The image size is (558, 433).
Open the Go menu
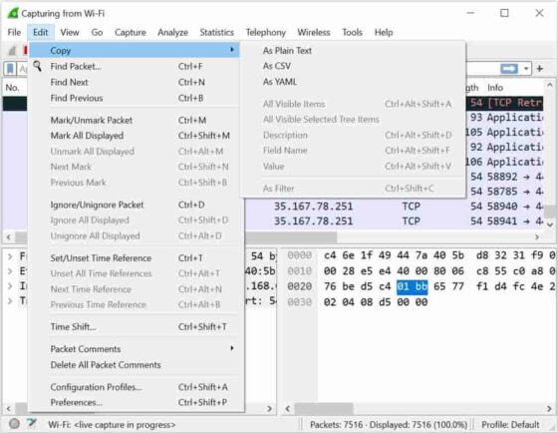pyautogui.click(x=97, y=33)
